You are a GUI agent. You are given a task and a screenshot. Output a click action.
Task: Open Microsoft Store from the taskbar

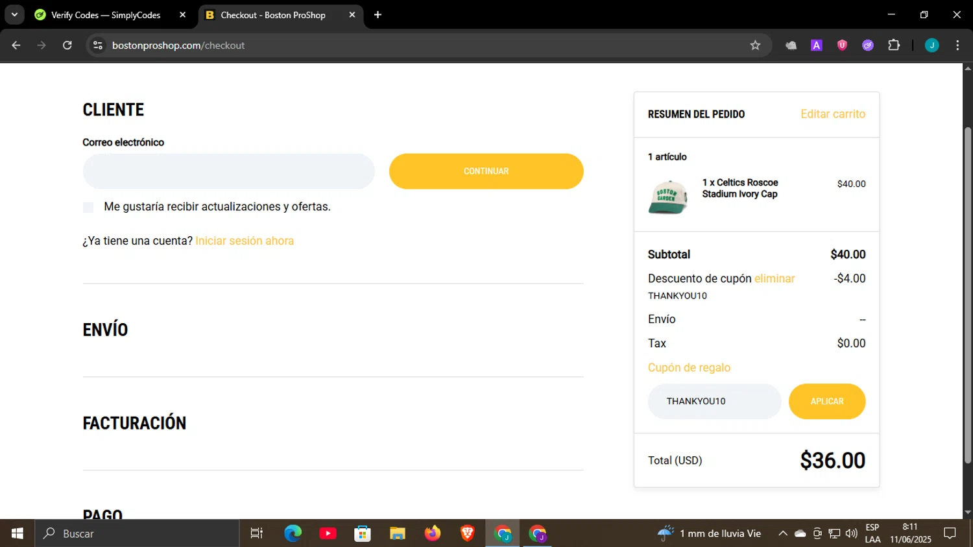coord(363,533)
